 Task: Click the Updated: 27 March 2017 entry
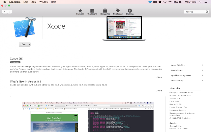tap(180, 95)
